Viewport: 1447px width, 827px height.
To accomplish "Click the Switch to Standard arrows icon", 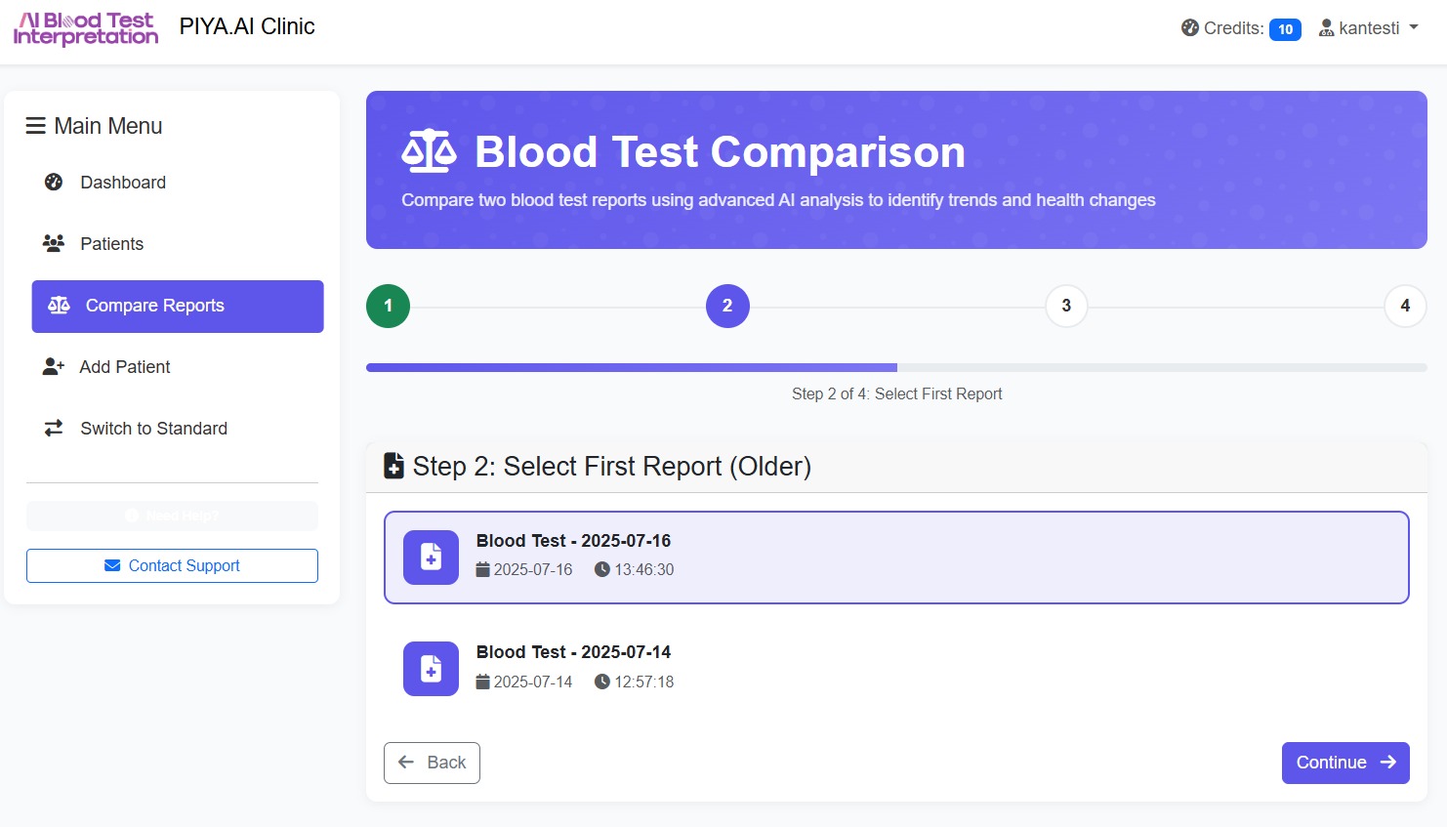I will tap(54, 429).
